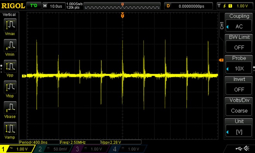Select the Vmax measurement icon

[10, 25]
